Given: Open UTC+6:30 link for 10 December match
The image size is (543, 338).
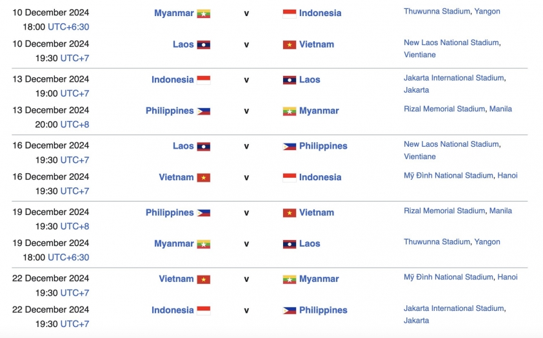Looking at the screenshot, I should [x=68, y=27].
